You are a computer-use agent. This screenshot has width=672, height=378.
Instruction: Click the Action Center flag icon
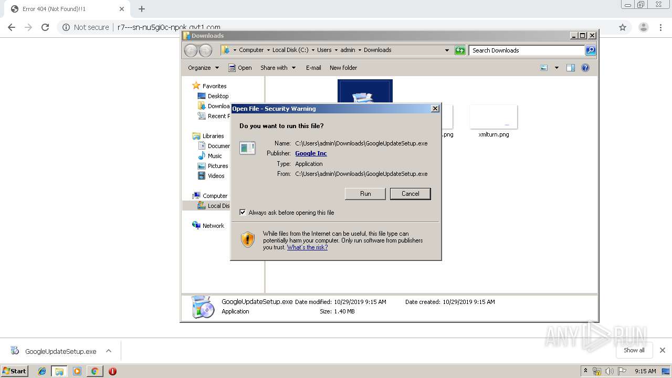pos(622,371)
